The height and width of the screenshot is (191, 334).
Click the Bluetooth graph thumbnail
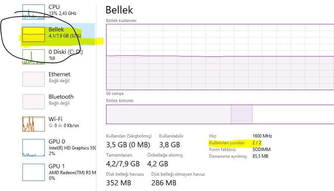click(33, 101)
